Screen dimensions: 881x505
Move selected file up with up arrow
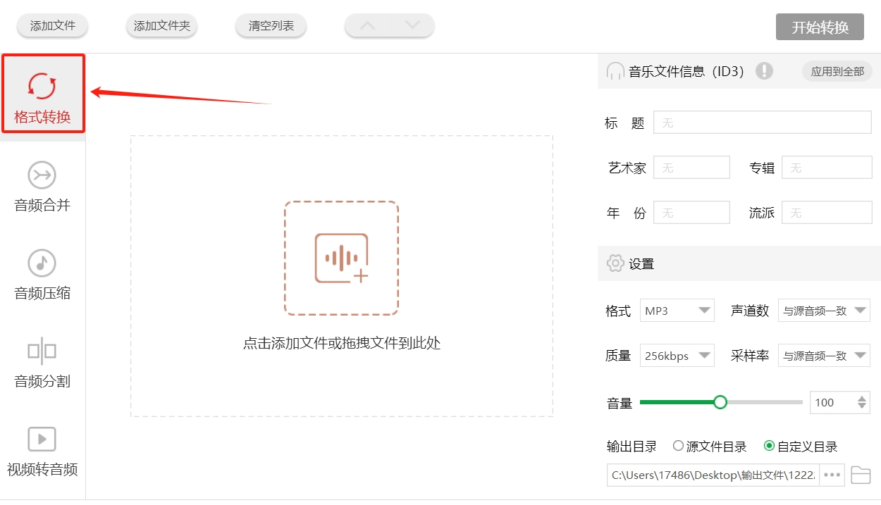pyautogui.click(x=367, y=25)
